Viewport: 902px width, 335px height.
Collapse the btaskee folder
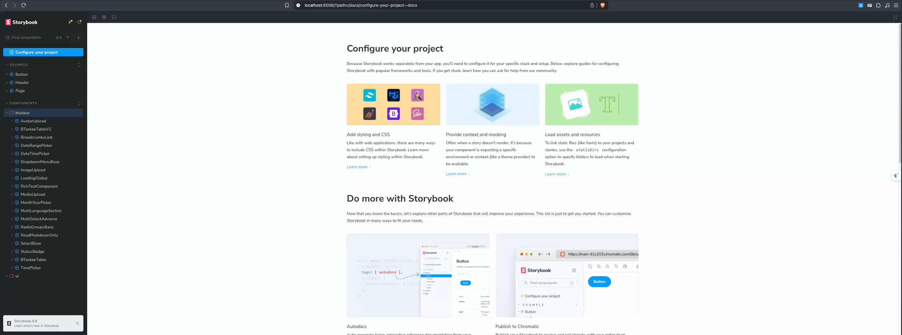pyautogui.click(x=43, y=113)
